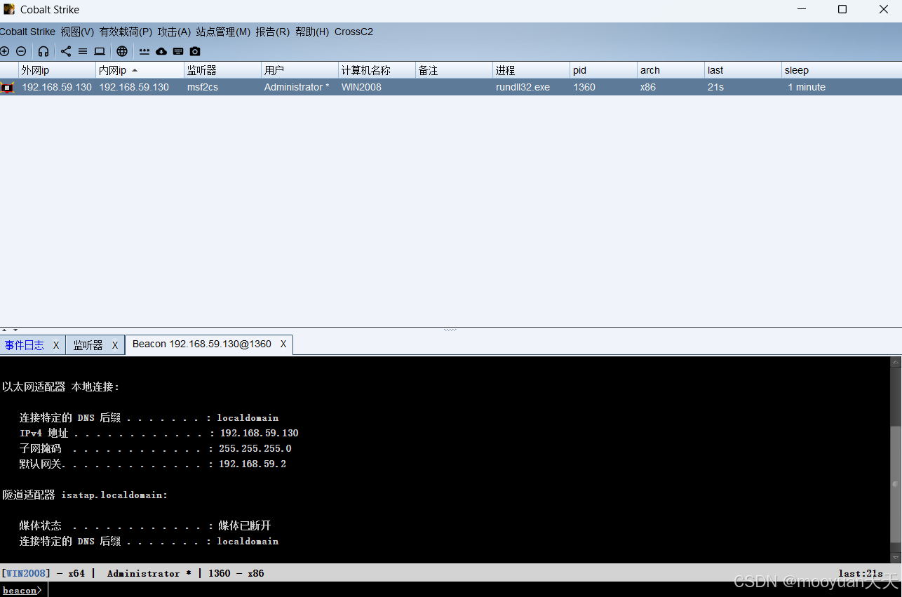Screen dimensions: 902x597
Task: Sort by 内网ip column header
Action: (140, 70)
